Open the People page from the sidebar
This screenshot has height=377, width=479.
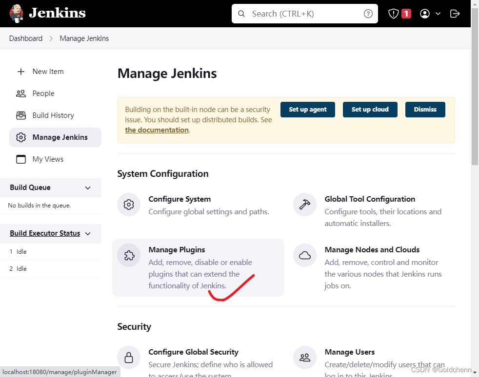click(x=43, y=93)
